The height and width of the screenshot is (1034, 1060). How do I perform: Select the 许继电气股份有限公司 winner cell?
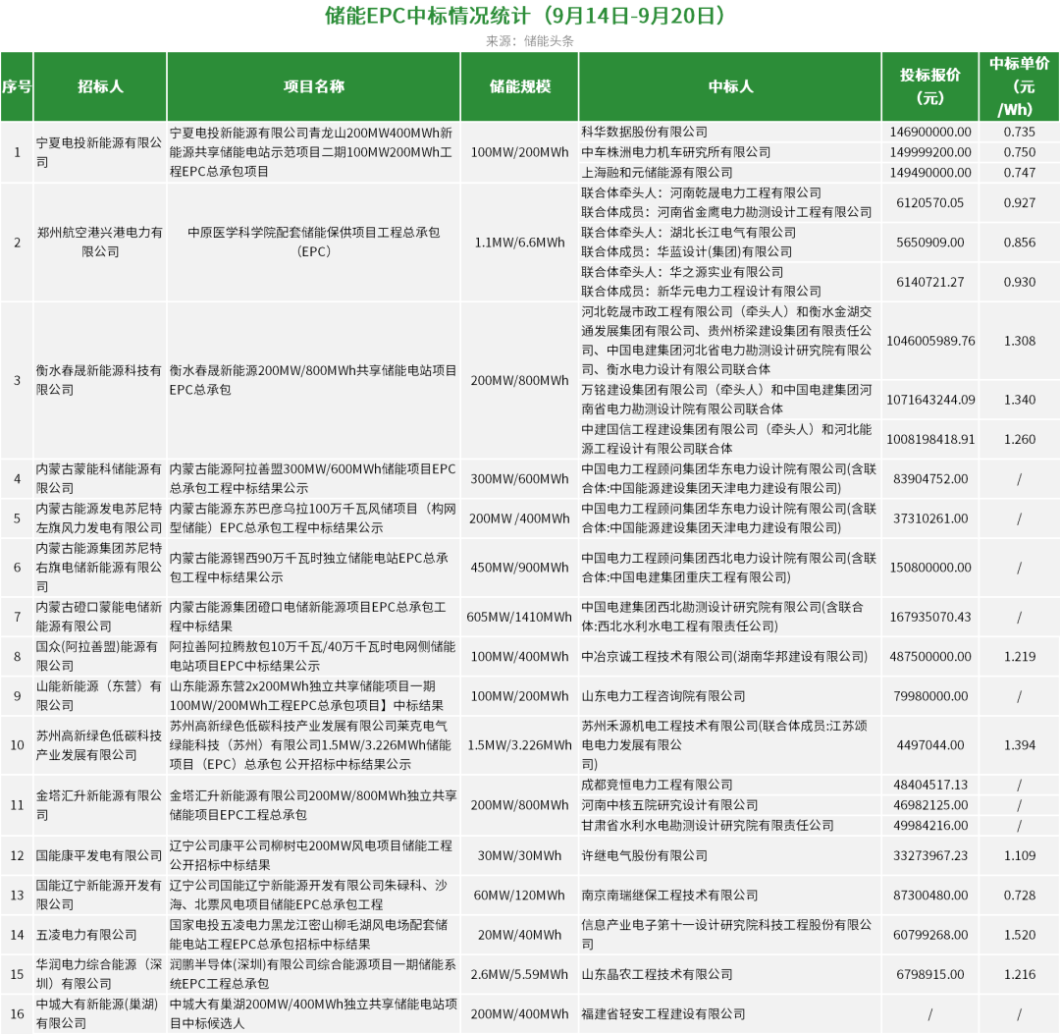[644, 855]
